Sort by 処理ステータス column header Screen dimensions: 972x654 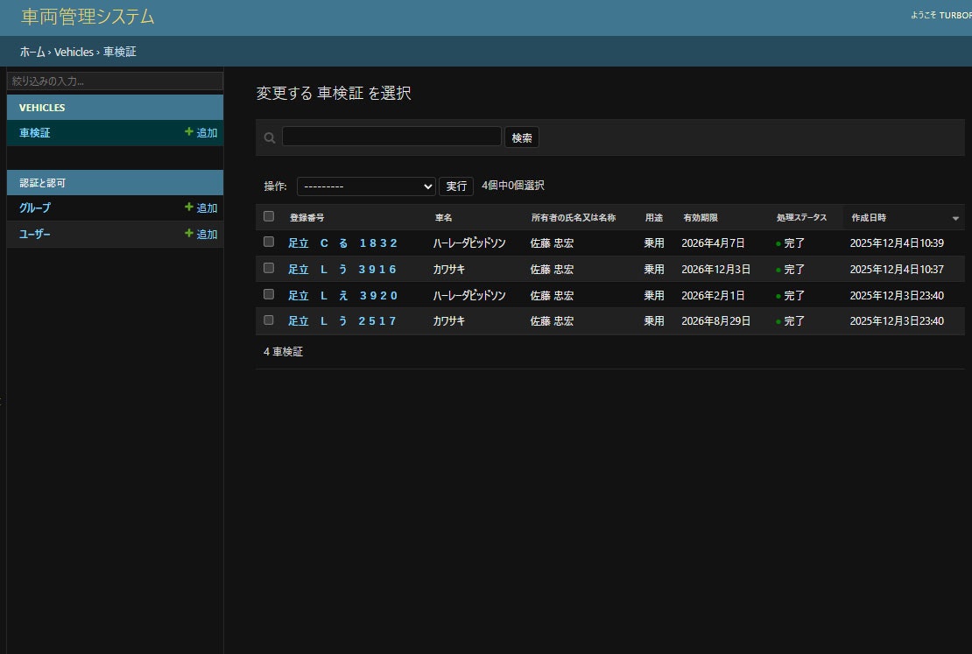[x=801, y=218]
